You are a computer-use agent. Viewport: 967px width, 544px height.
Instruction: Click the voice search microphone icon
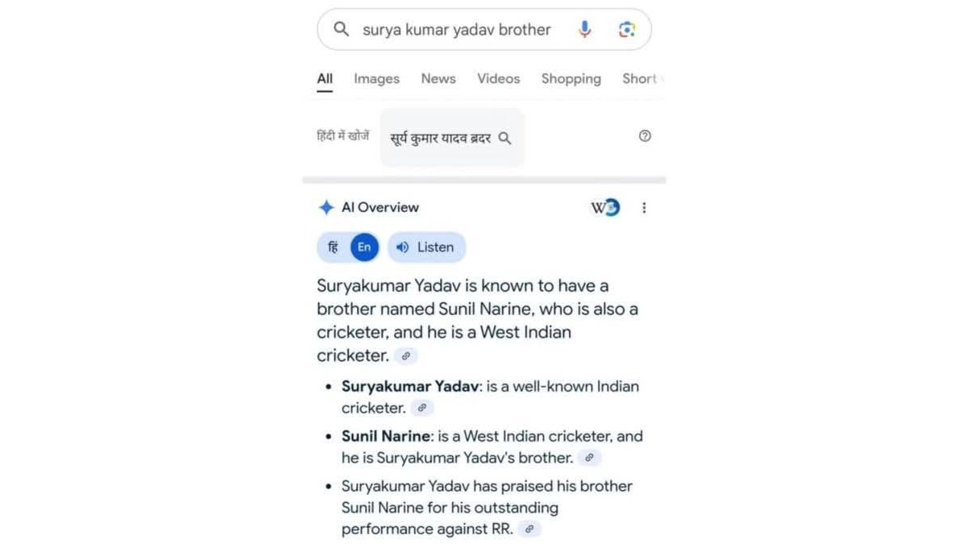click(585, 30)
